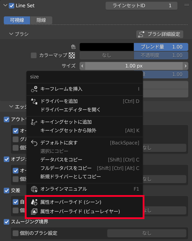Toggle the Line Set enable checkbox
This screenshot has width=192, height=241.
(12, 6)
